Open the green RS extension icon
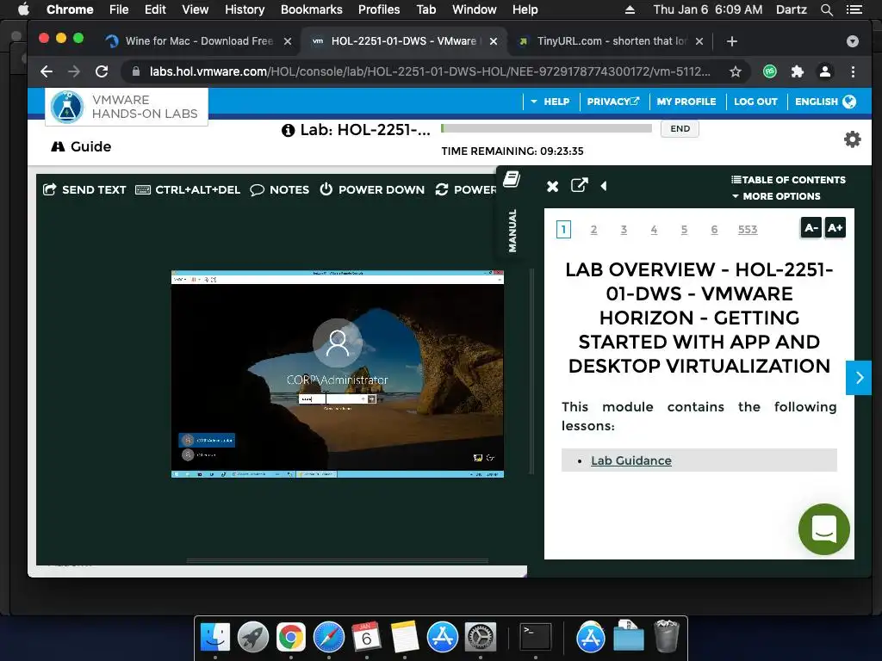Image resolution: width=882 pixels, height=661 pixels. (769, 71)
